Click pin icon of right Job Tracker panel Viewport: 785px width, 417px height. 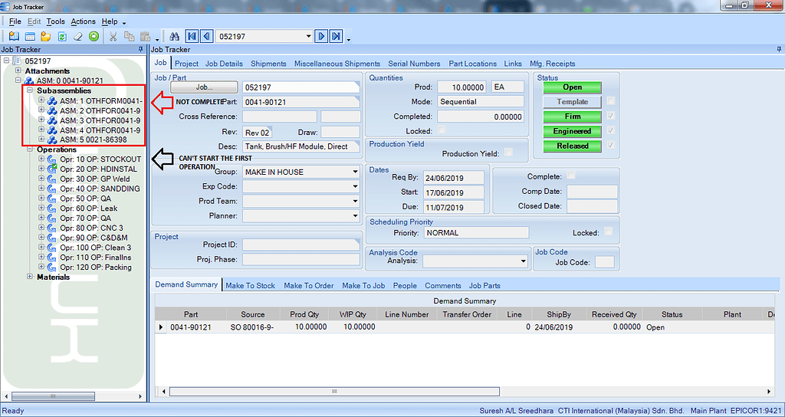click(x=779, y=50)
